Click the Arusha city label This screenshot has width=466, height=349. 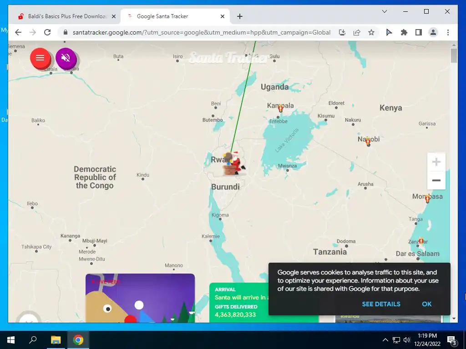[x=365, y=184]
